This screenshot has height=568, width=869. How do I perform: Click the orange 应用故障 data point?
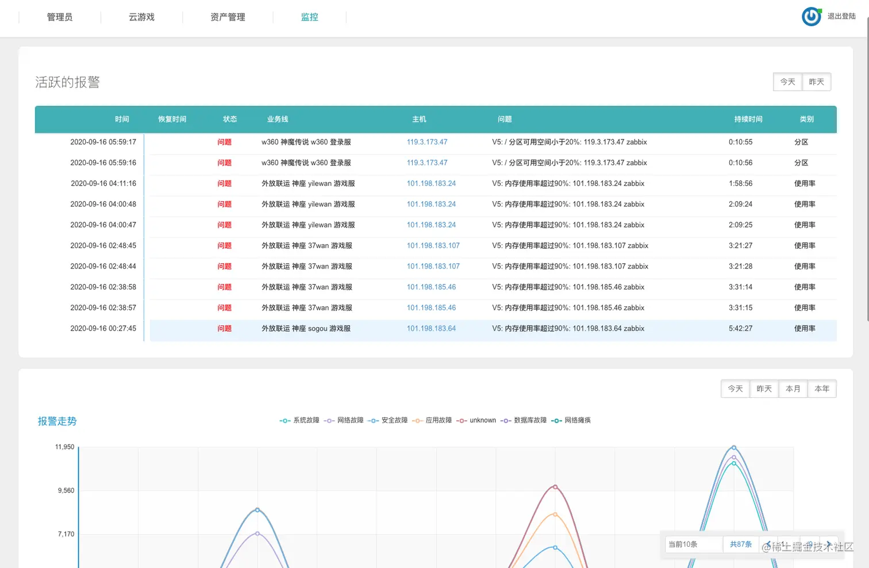click(x=555, y=514)
